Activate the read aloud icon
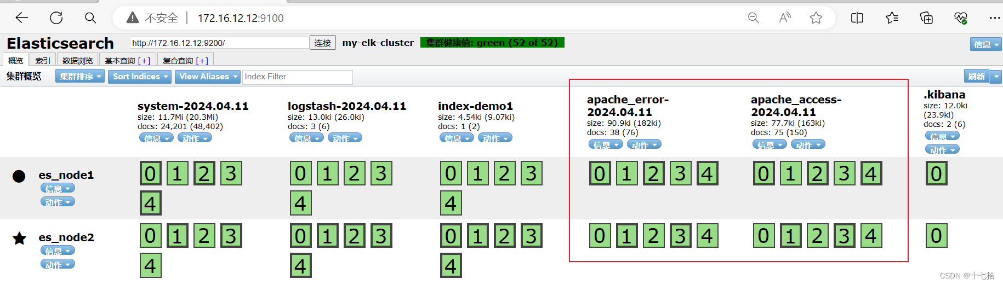Screen dimensions: 1003x285 click(785, 18)
